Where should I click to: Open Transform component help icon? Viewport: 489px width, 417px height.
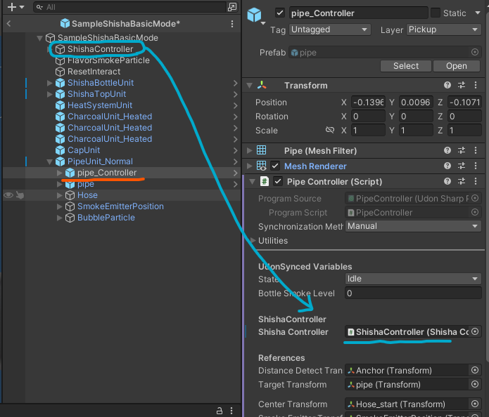point(447,85)
